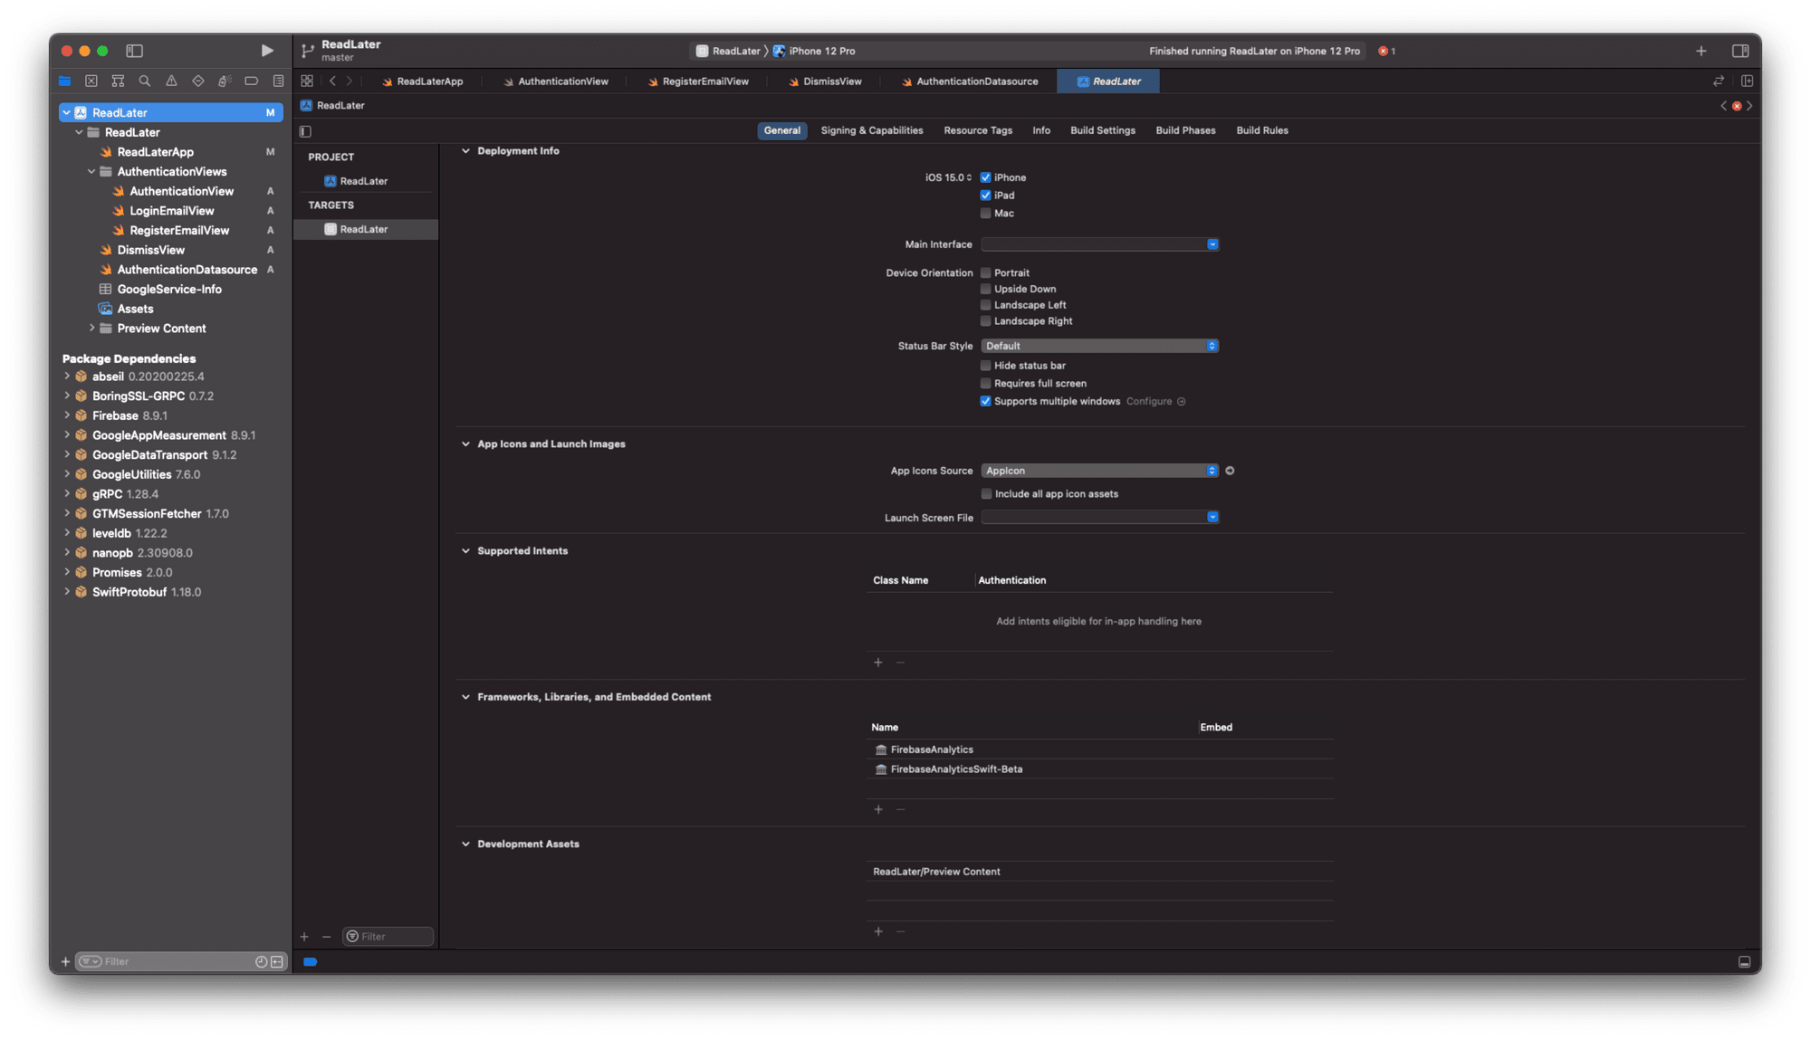This screenshot has height=1040, width=1811.
Task: Run the app with the play button
Action: [267, 51]
